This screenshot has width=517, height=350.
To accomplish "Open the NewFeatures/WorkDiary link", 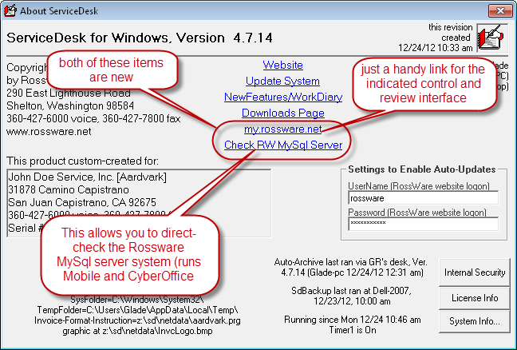I will point(282,97).
